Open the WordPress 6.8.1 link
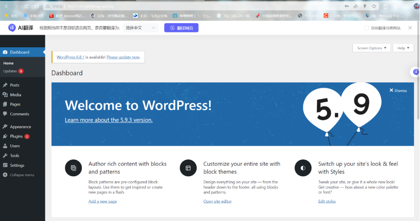 click(71, 57)
